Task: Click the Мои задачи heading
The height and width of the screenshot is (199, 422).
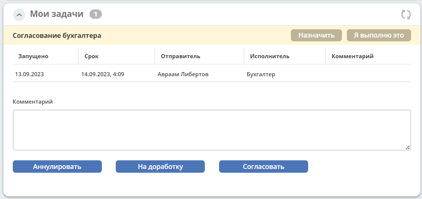Action: (x=56, y=14)
